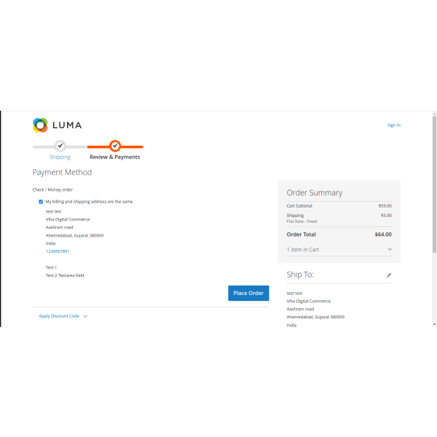
Task: Select the Review & Payments step label
Action: (114, 157)
